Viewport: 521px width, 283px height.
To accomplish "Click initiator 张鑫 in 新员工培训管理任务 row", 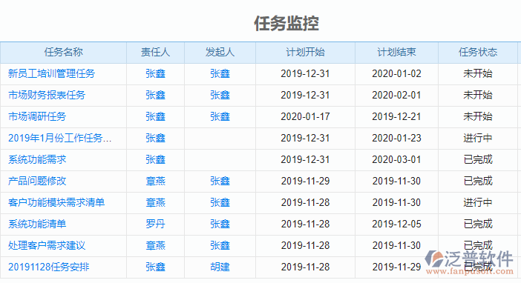I will 220,73.
